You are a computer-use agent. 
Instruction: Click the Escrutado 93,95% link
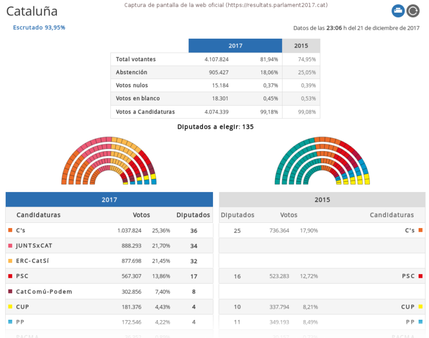[x=39, y=27]
